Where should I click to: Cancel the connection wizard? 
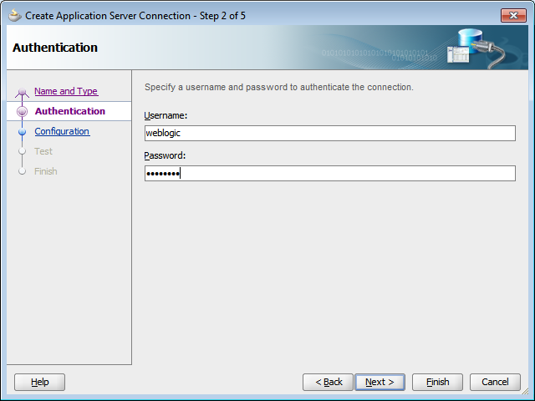(x=495, y=383)
